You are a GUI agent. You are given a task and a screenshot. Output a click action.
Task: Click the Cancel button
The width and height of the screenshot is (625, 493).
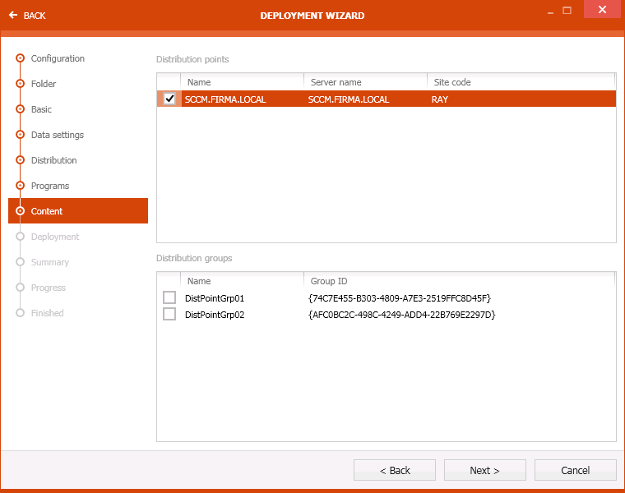pyautogui.click(x=575, y=470)
